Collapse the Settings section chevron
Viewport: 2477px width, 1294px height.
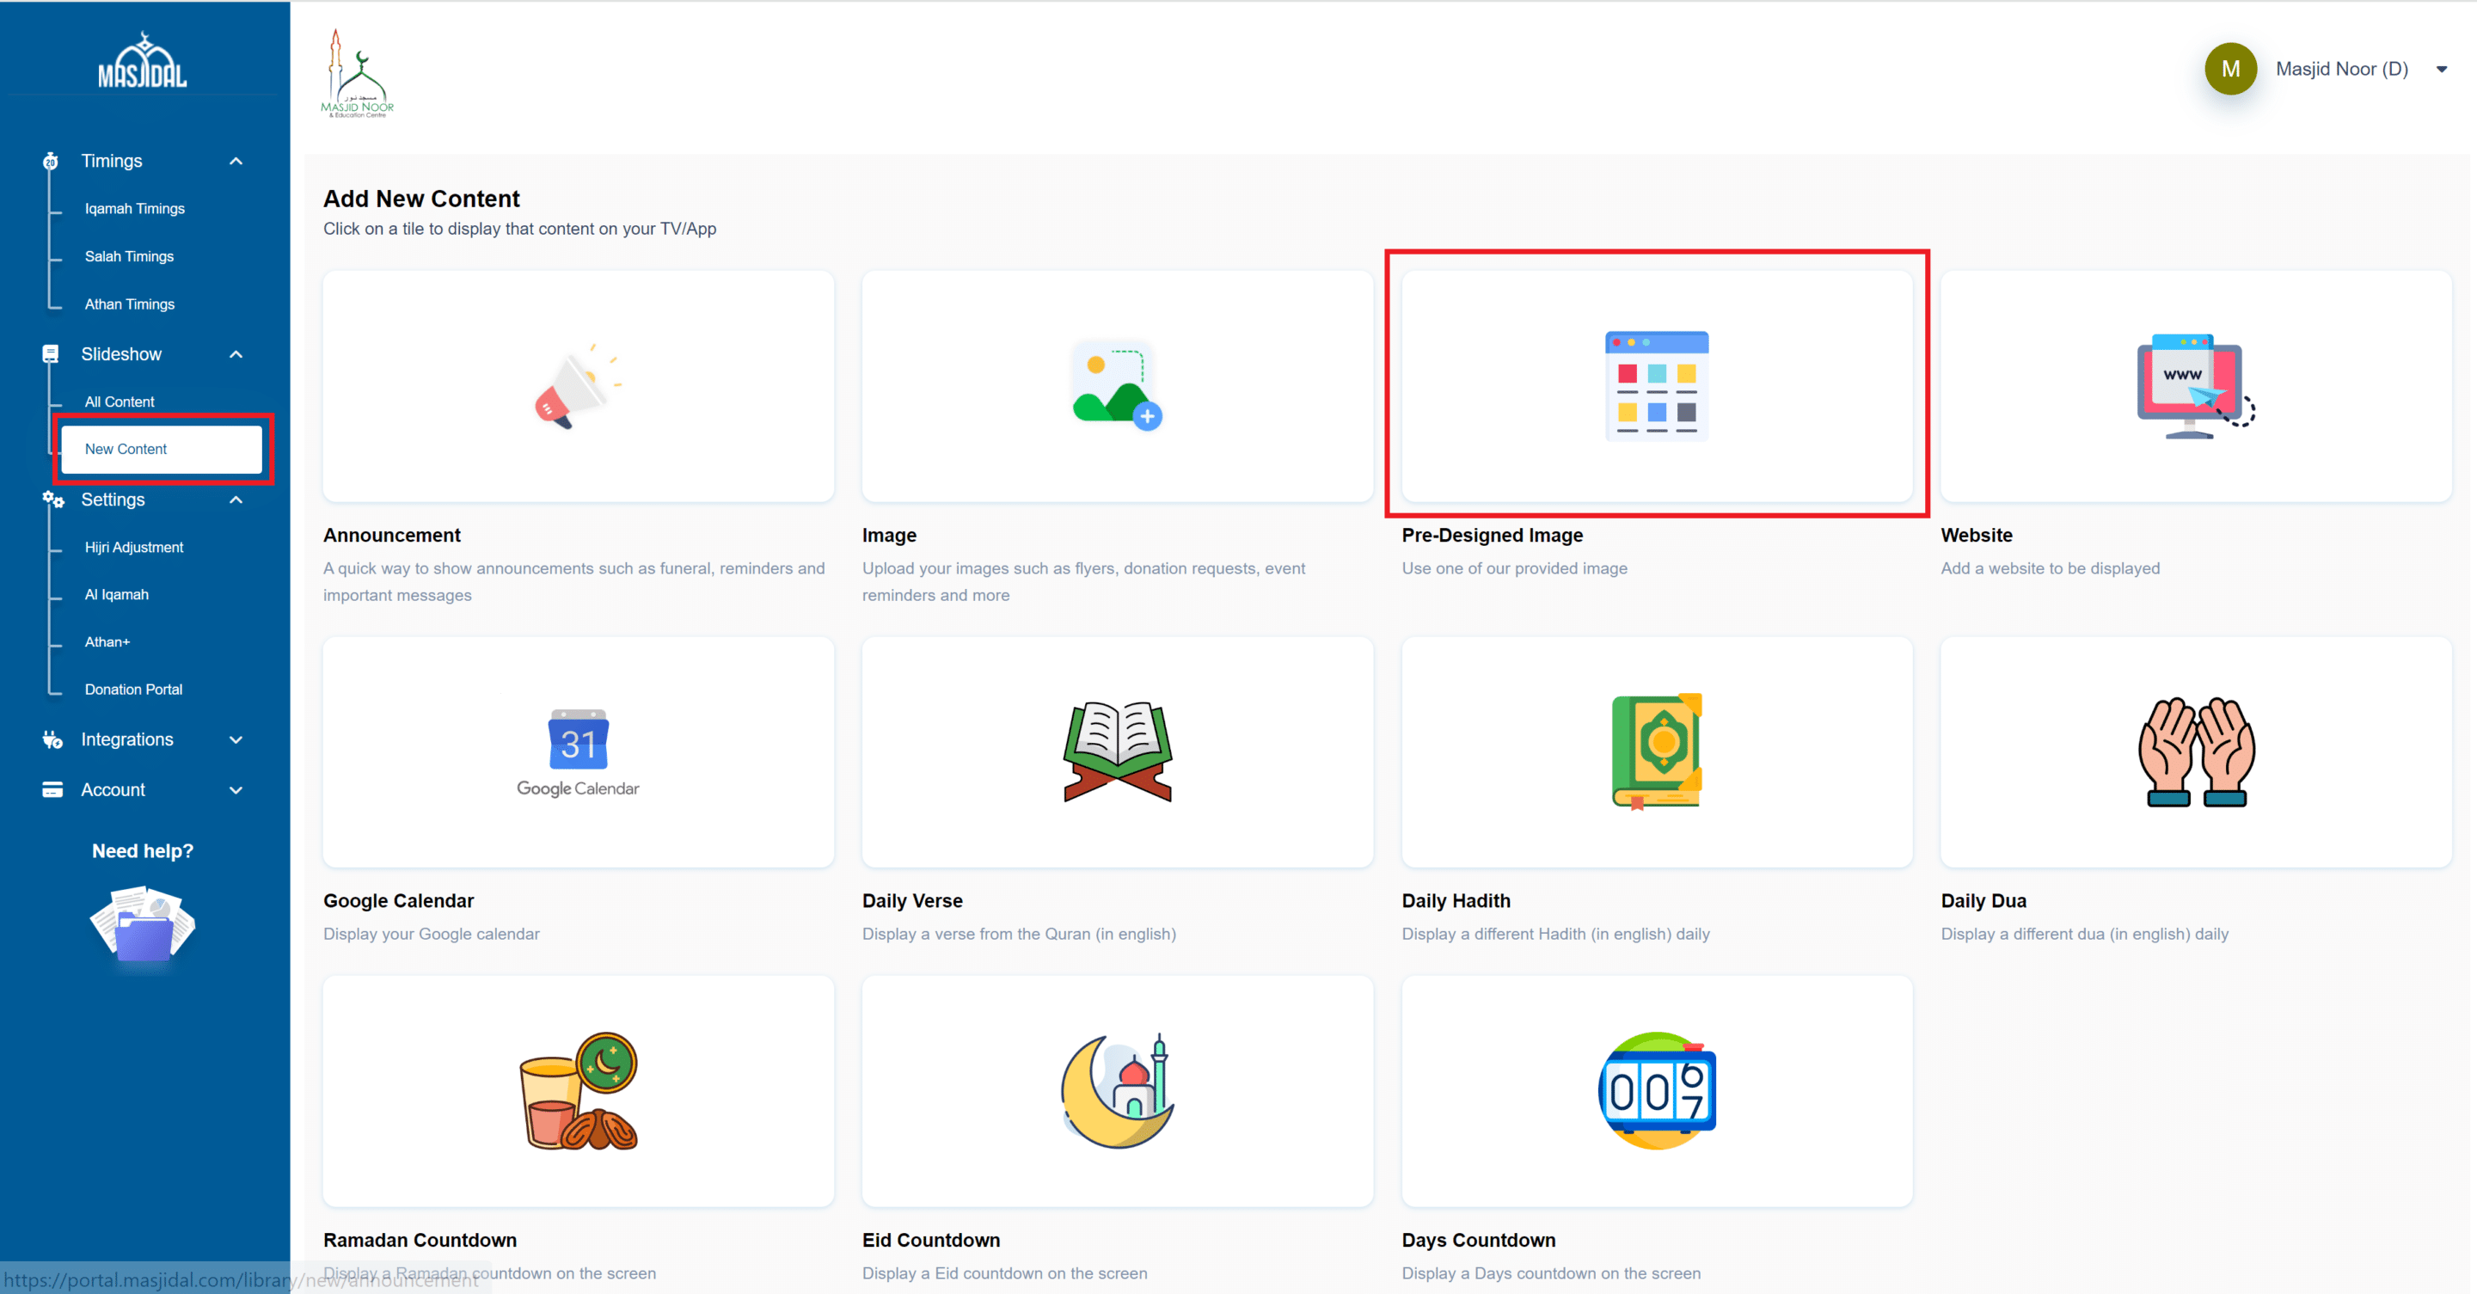[x=236, y=499]
